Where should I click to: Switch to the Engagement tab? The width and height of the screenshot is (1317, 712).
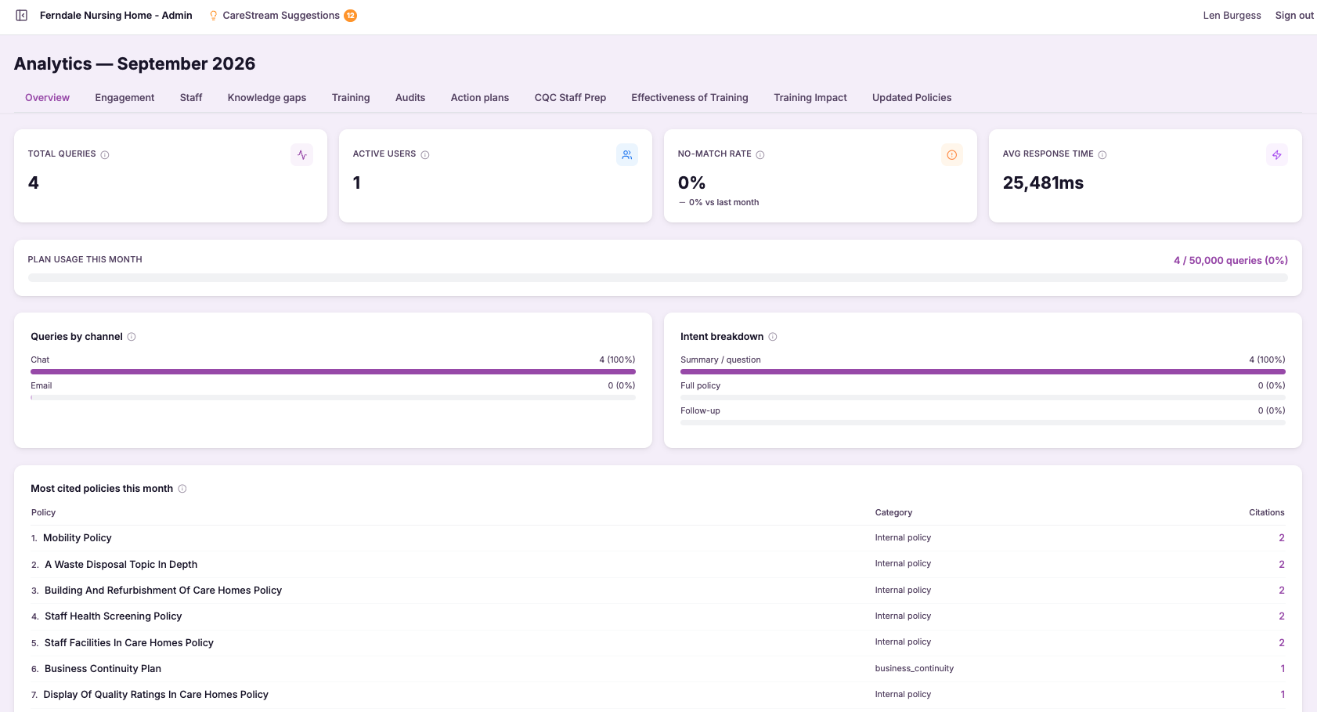pyautogui.click(x=124, y=98)
